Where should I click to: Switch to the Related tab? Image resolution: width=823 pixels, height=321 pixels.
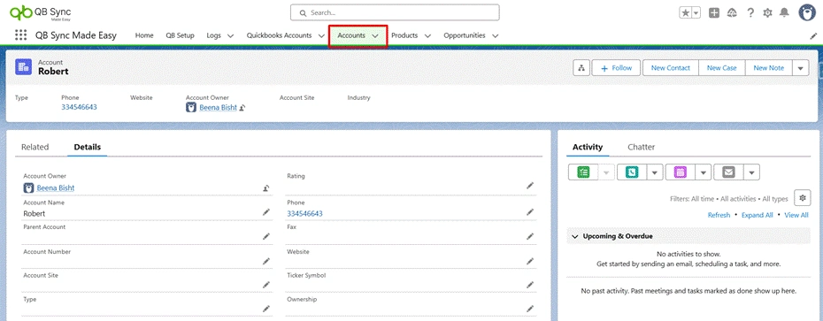(x=35, y=147)
